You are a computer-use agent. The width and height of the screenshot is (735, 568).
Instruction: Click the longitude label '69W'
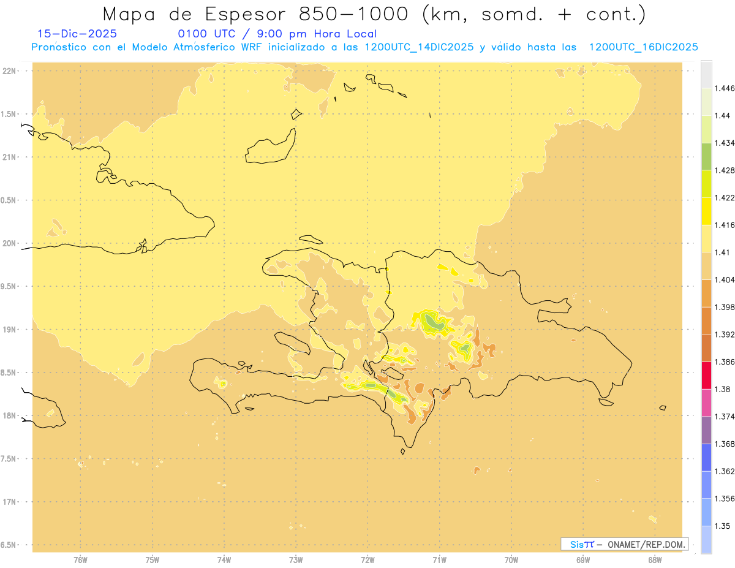click(x=583, y=560)
